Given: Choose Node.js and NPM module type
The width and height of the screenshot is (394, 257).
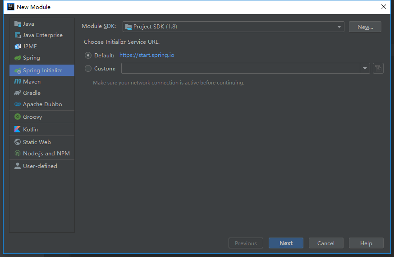Looking at the screenshot, I should click(42, 153).
